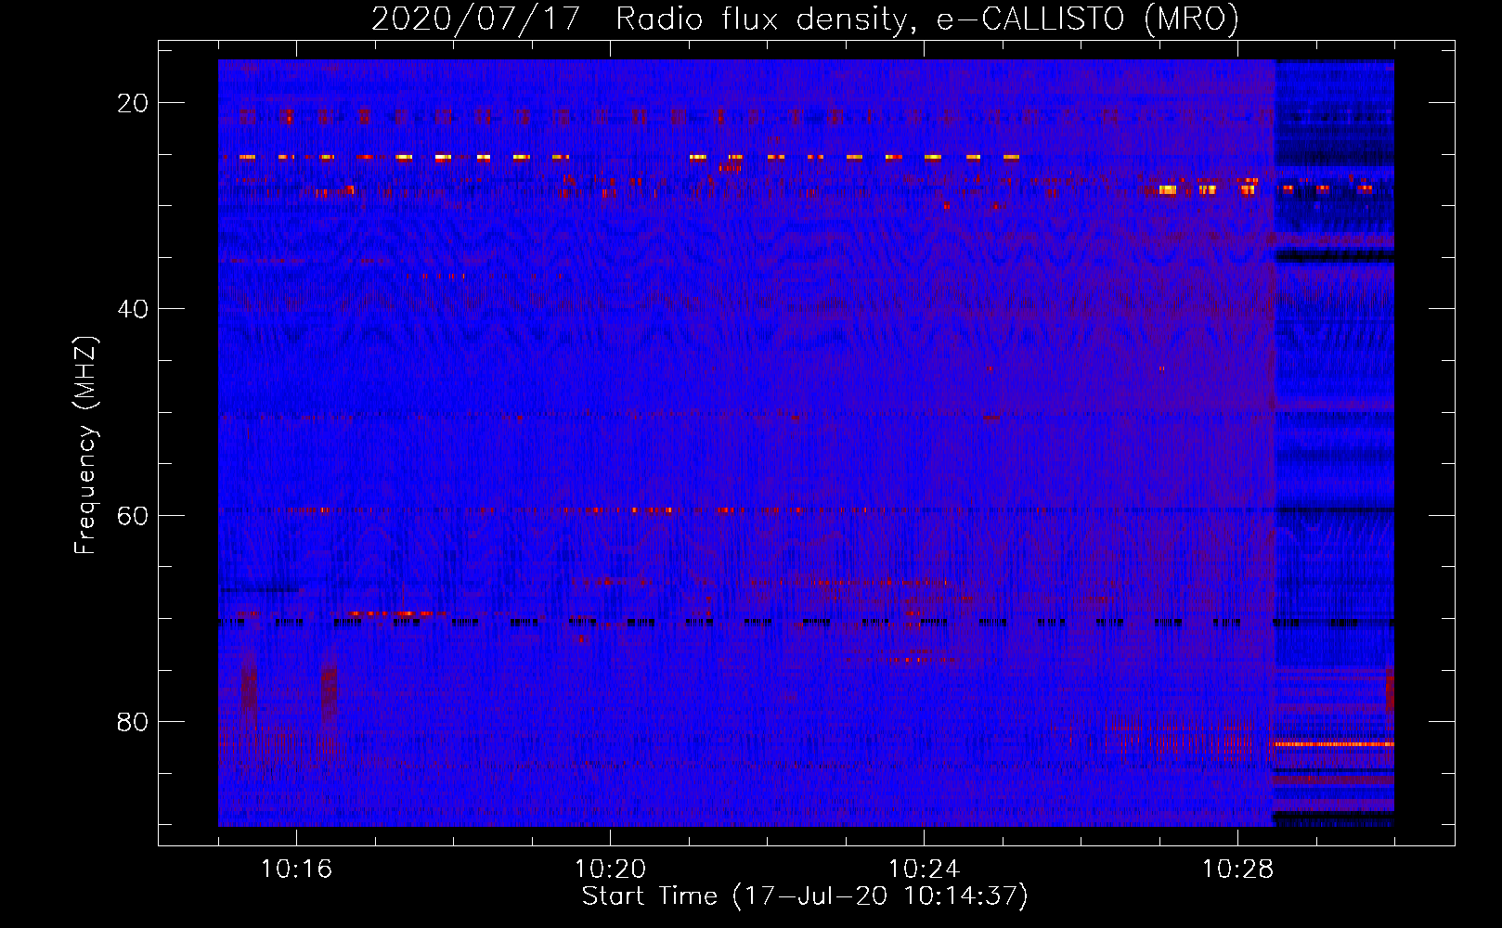Click the '10:16' time tick label

[x=296, y=869]
